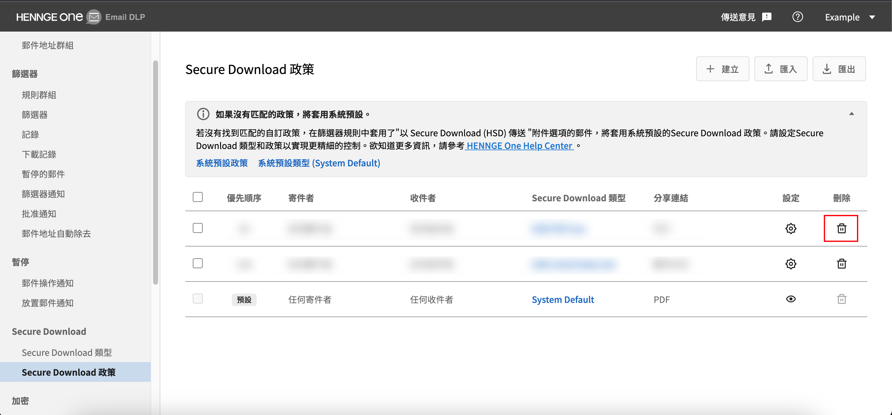Click the Email DLP envelope icon

tap(94, 17)
